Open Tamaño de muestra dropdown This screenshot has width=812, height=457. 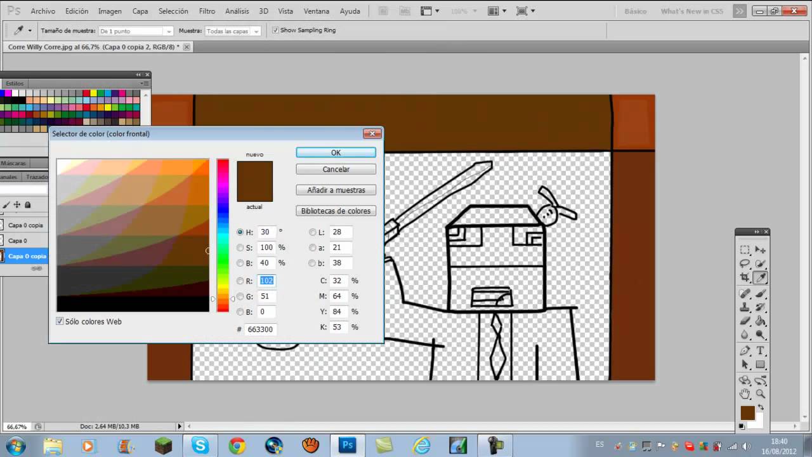click(135, 30)
